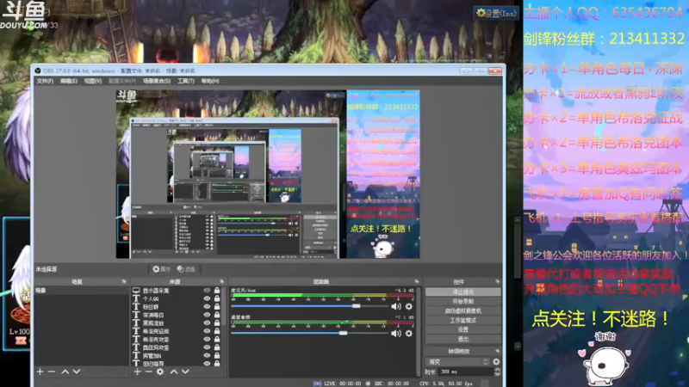Click the mixer panel vertical scrollbar
Image resolution: width=689 pixels, height=387 pixels.
pyautogui.click(x=418, y=331)
